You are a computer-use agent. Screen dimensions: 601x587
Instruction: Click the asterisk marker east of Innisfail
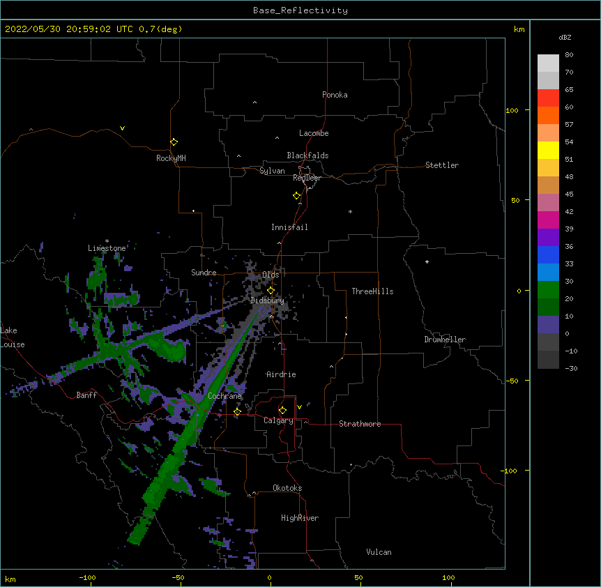click(x=350, y=211)
